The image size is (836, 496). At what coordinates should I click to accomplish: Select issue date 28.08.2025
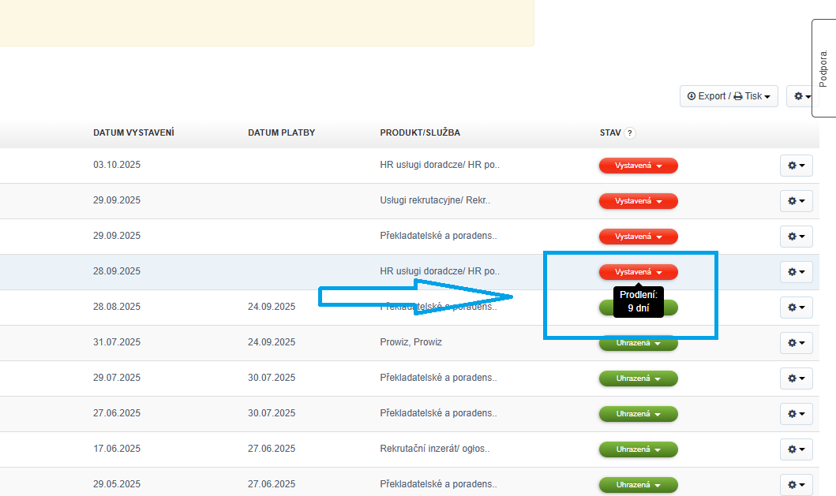(x=117, y=306)
